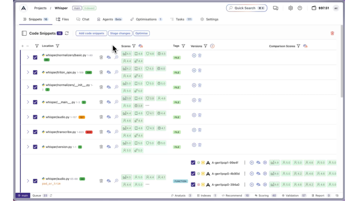Toggle the select-all checkbox beside Code Snippets

click(x=24, y=33)
